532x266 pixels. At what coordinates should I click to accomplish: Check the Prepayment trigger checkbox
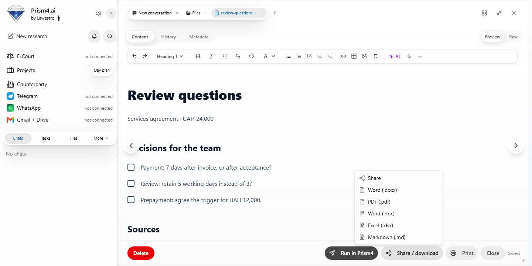tap(131, 200)
